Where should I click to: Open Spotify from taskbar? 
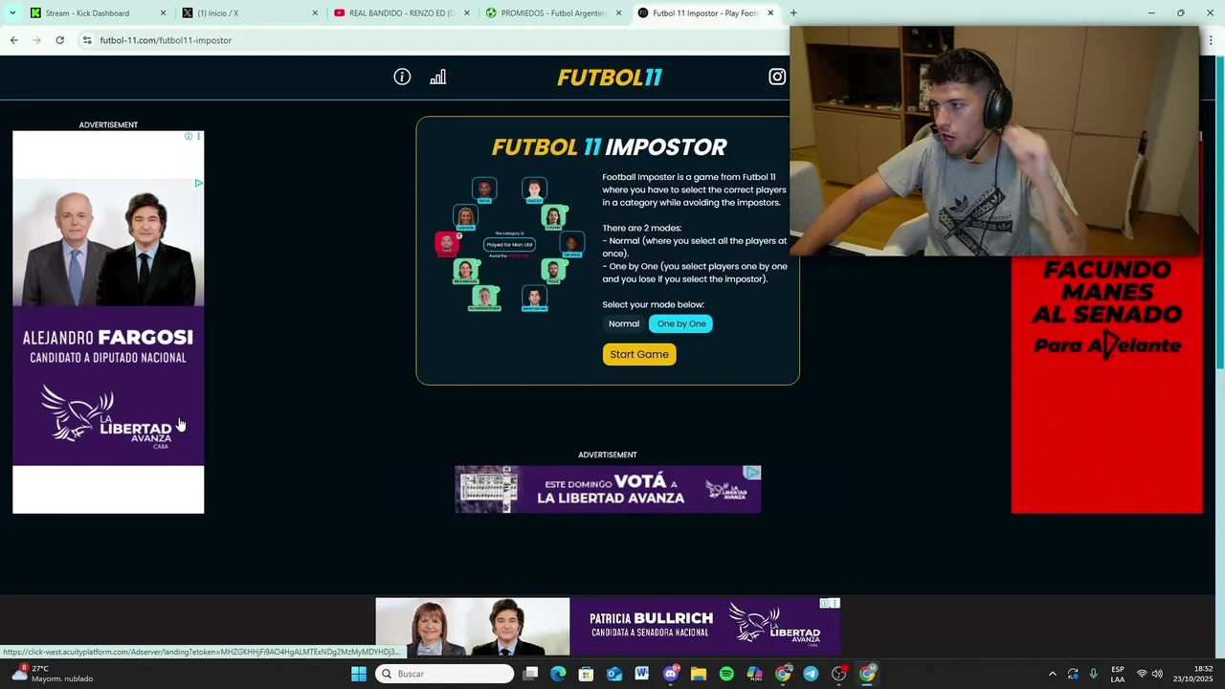pyautogui.click(x=726, y=674)
